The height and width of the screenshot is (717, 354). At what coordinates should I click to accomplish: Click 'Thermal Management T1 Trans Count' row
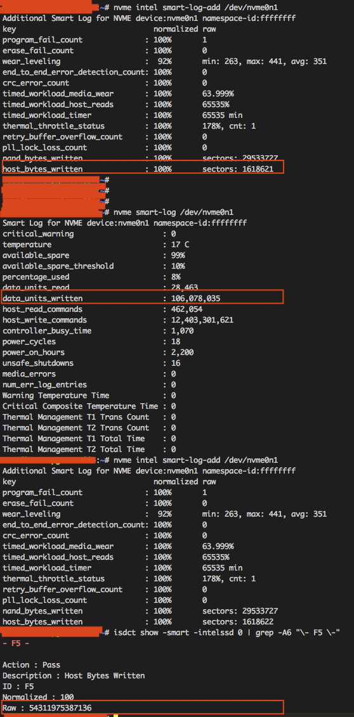89,417
